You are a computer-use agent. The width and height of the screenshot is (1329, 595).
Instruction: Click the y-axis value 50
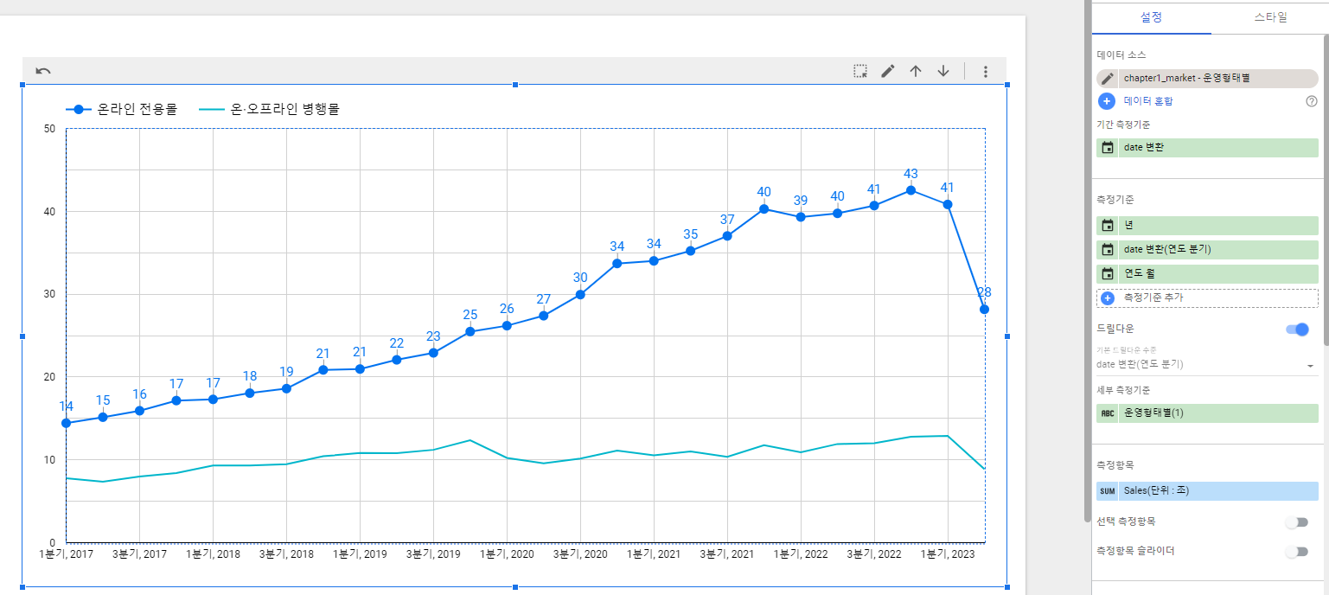coord(49,129)
